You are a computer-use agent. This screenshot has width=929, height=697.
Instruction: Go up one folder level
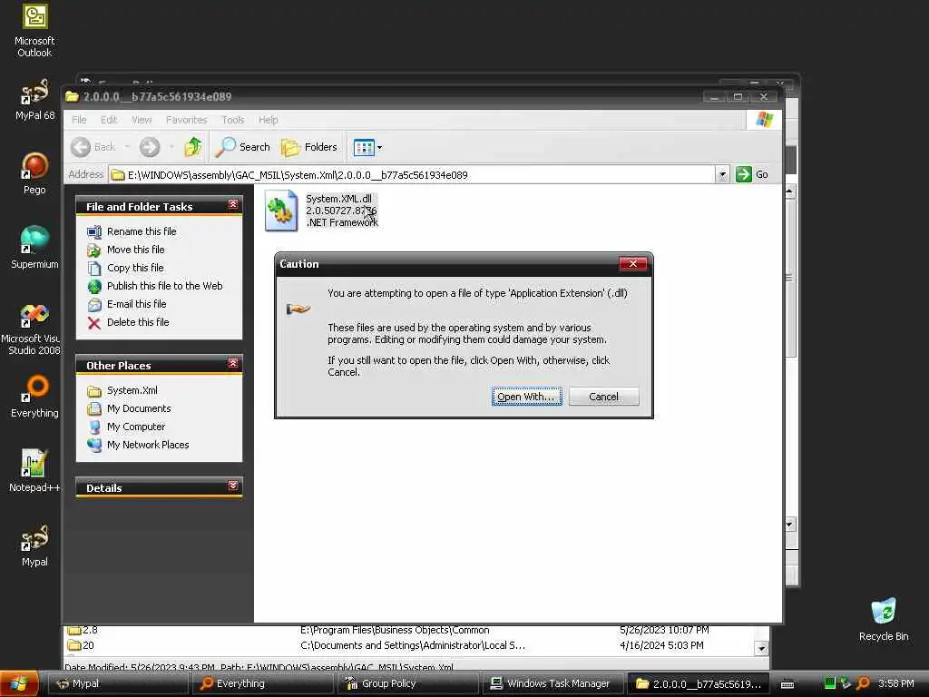click(x=193, y=147)
